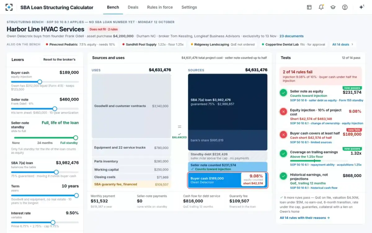The height and width of the screenshot is (233, 372).
Task: Reset levers to the broker's values
Action: pos(59,59)
